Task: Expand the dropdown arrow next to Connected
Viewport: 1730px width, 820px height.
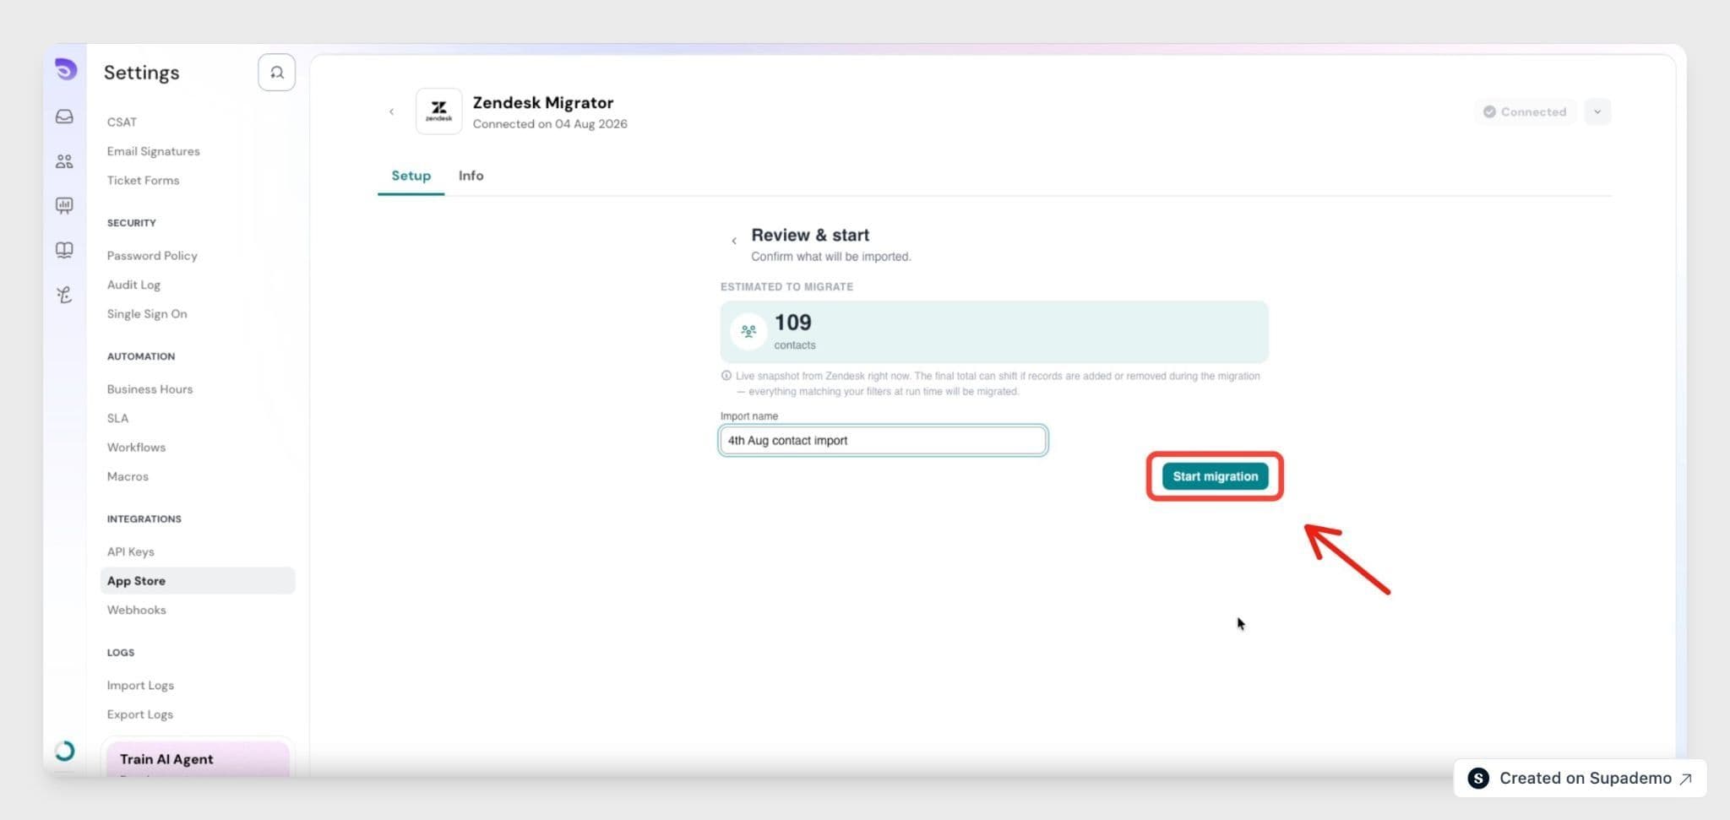Action: pos(1597,111)
